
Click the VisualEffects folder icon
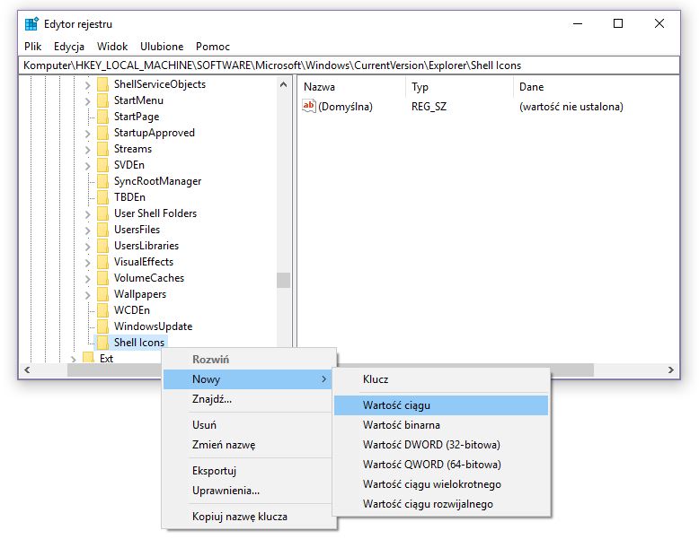102,262
